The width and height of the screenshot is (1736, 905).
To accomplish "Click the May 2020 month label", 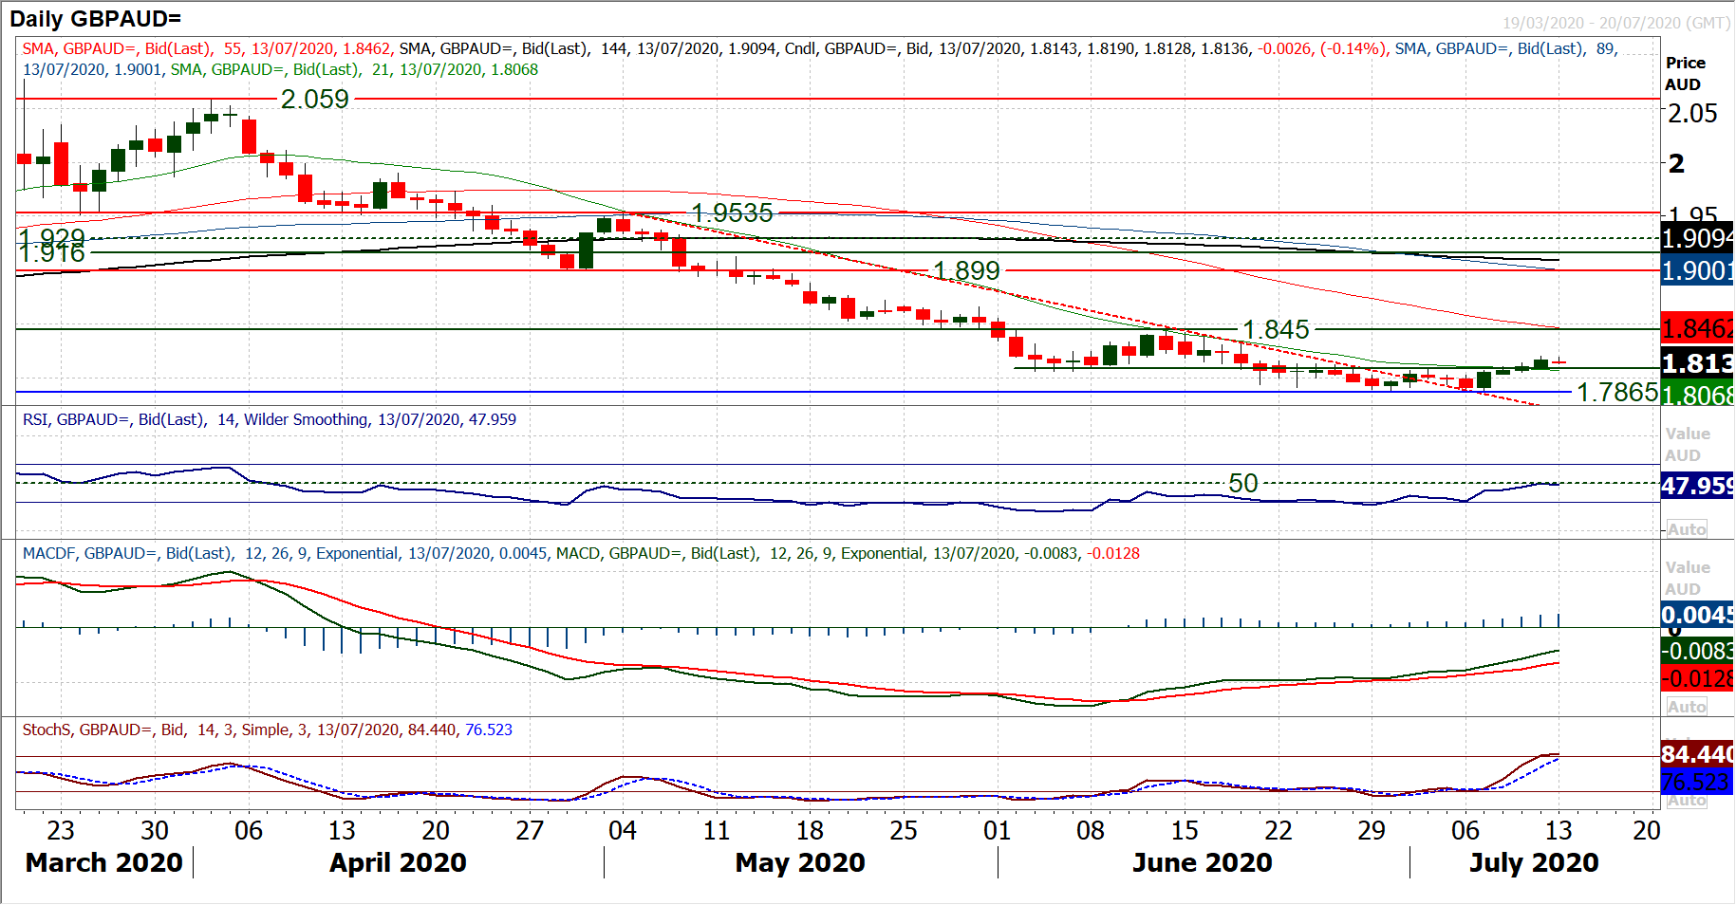I will [800, 862].
